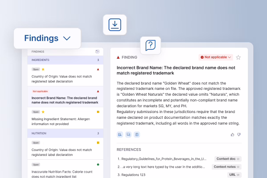Click the table sheet action icon
This screenshot has height=178, width=267.
click(137, 134)
